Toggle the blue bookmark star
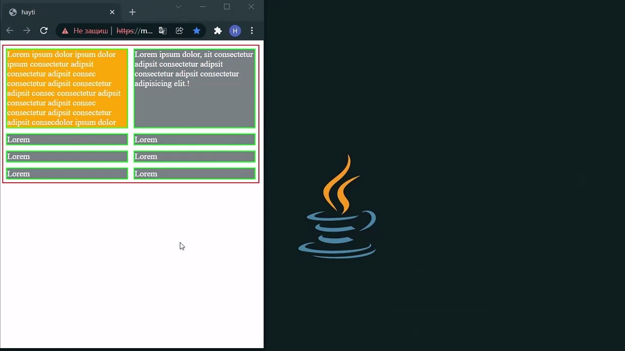 tap(196, 31)
